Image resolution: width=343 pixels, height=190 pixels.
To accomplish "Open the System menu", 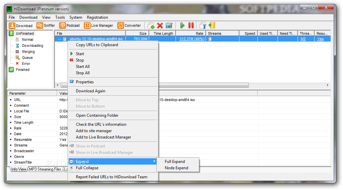I will (x=76, y=17).
